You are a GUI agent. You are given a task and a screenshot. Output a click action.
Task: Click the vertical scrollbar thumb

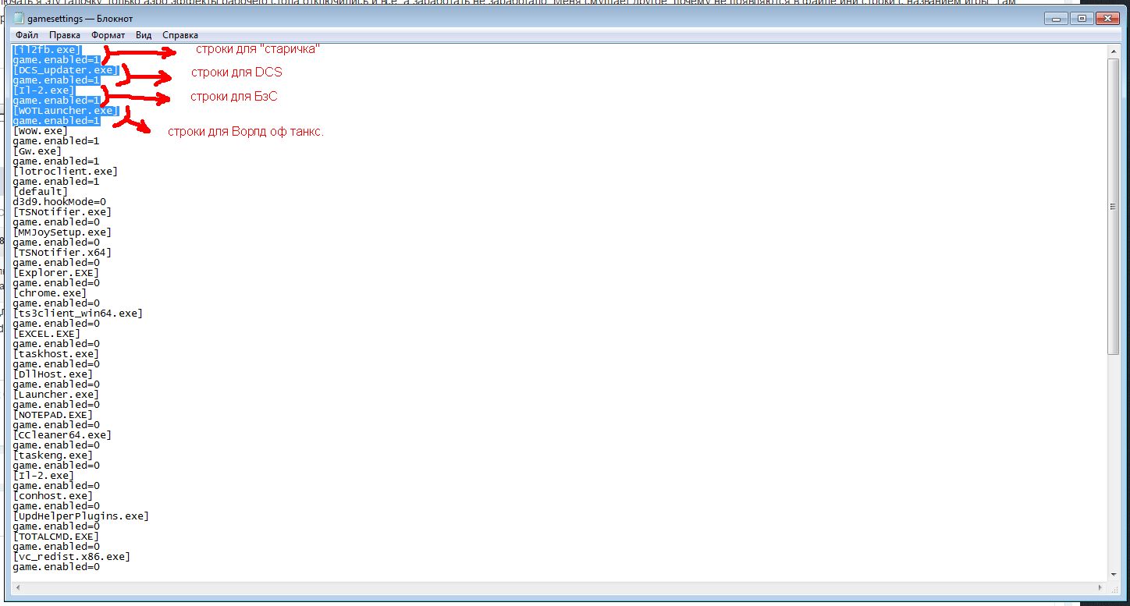[1113, 206]
